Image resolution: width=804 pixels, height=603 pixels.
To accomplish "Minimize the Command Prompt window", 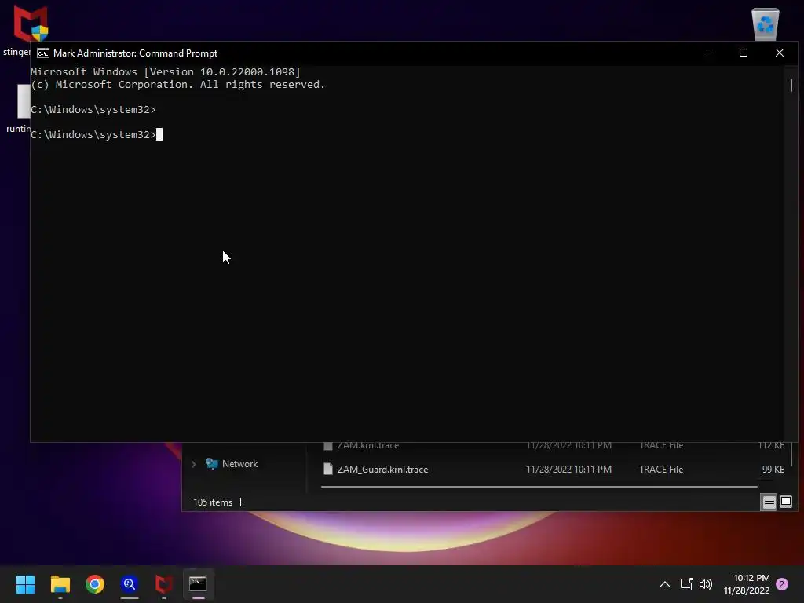I will [x=708, y=53].
